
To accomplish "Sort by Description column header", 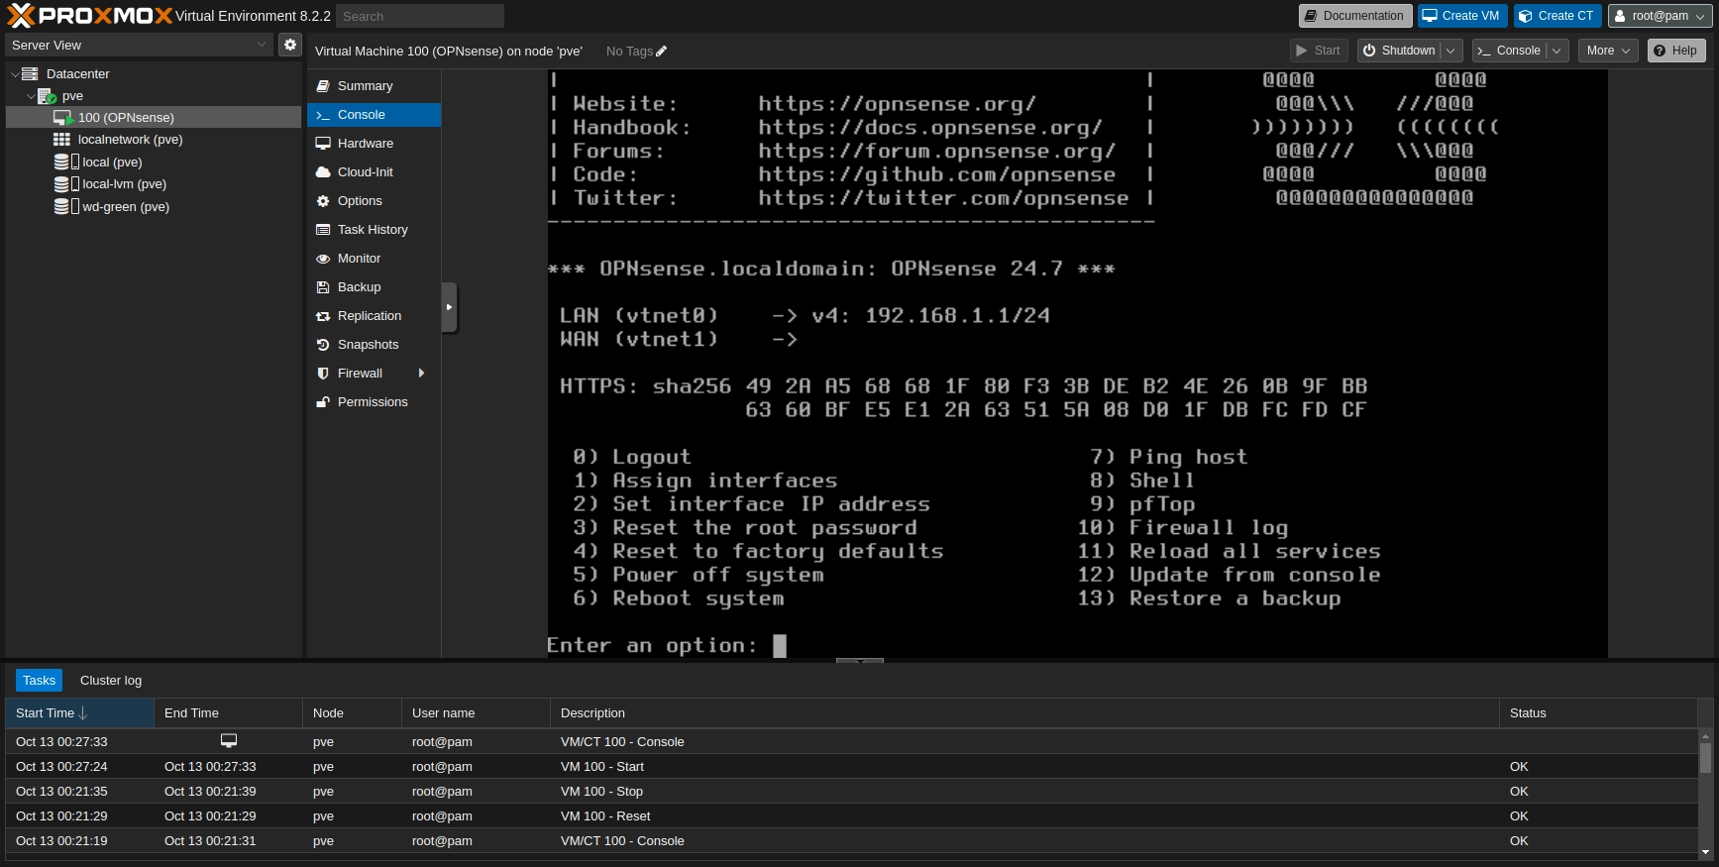I will (1024, 713).
